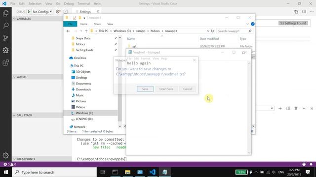Open the address bar history dropdown in File Explorer
The image size is (316, 177).
208,31
